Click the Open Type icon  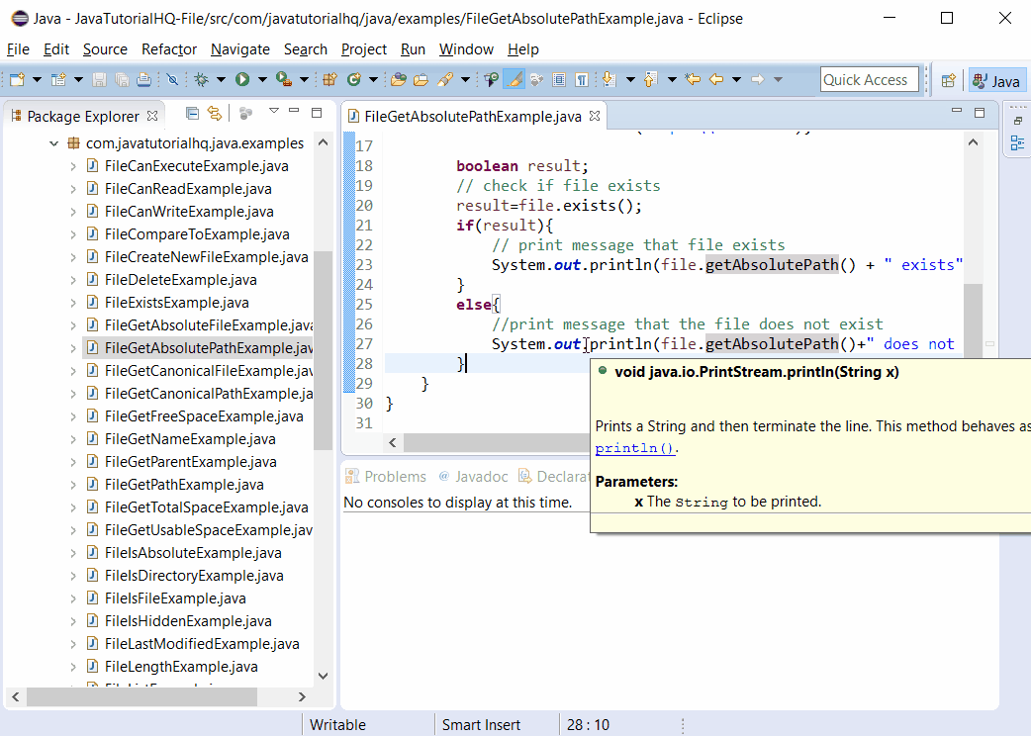pos(398,79)
